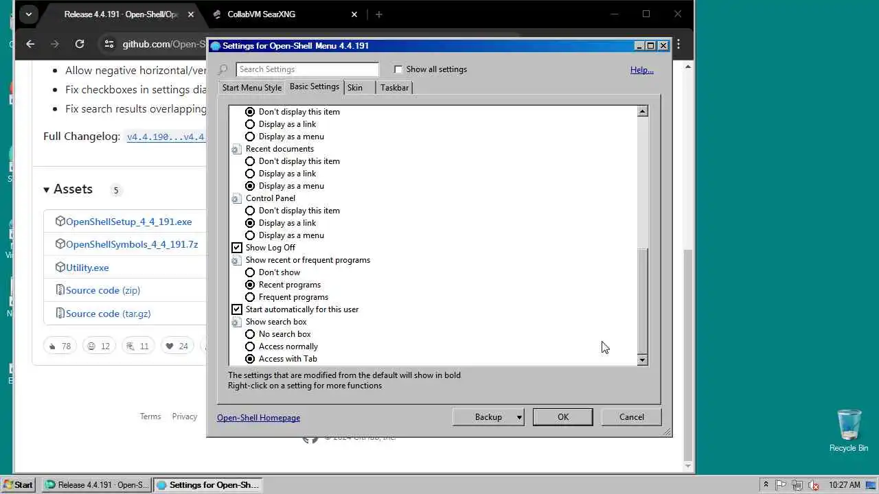Click the party reaction with 11

click(137, 346)
